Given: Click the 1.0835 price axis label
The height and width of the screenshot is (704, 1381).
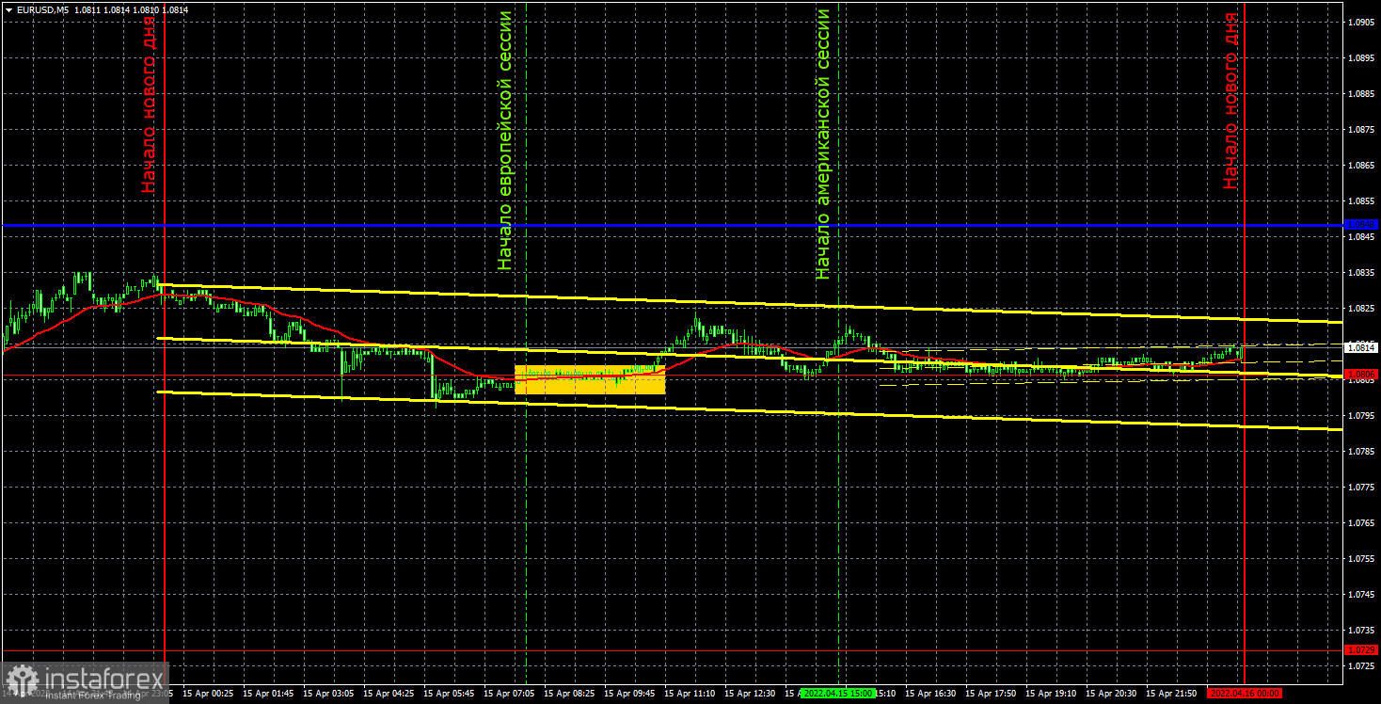Looking at the screenshot, I should [1360, 272].
